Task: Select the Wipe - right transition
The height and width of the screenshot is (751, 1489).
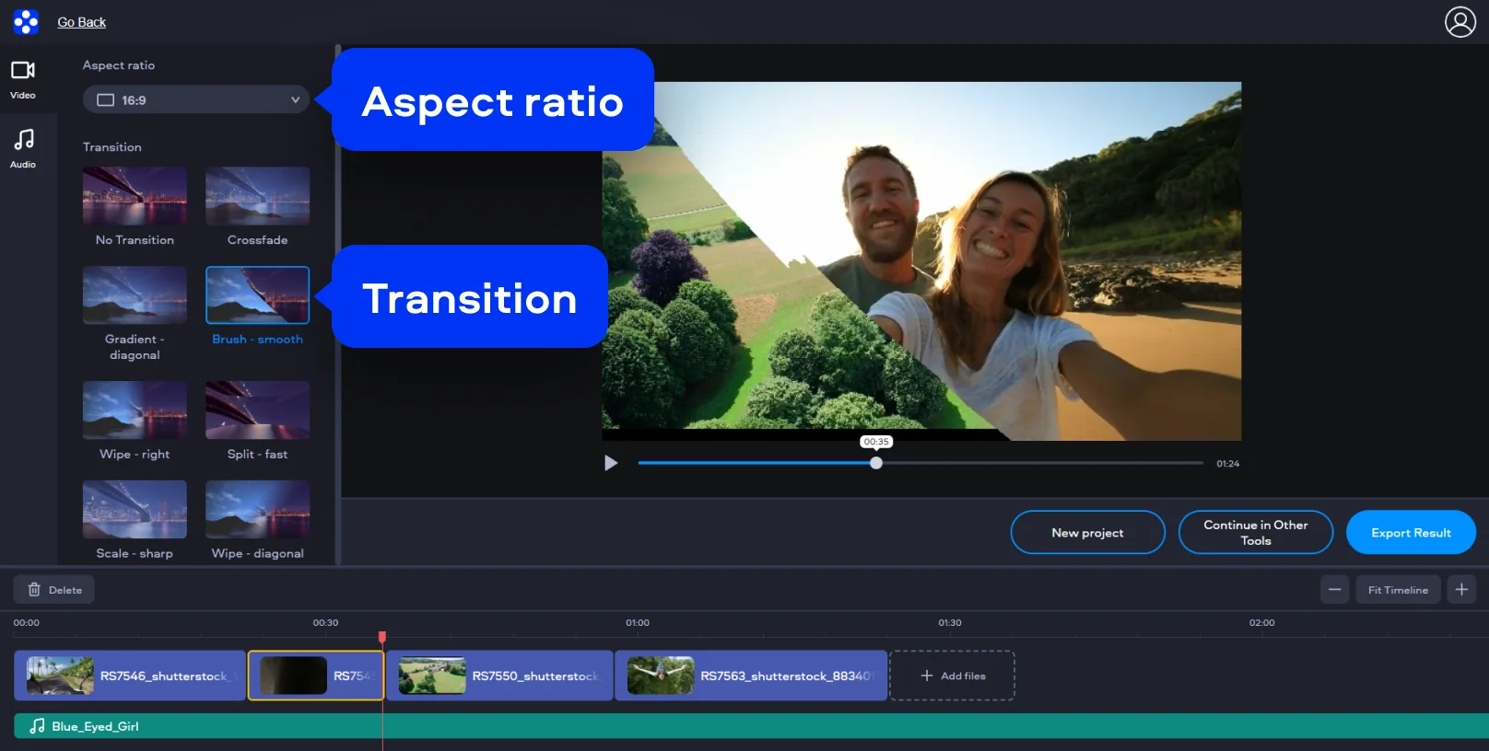Action: [x=135, y=410]
